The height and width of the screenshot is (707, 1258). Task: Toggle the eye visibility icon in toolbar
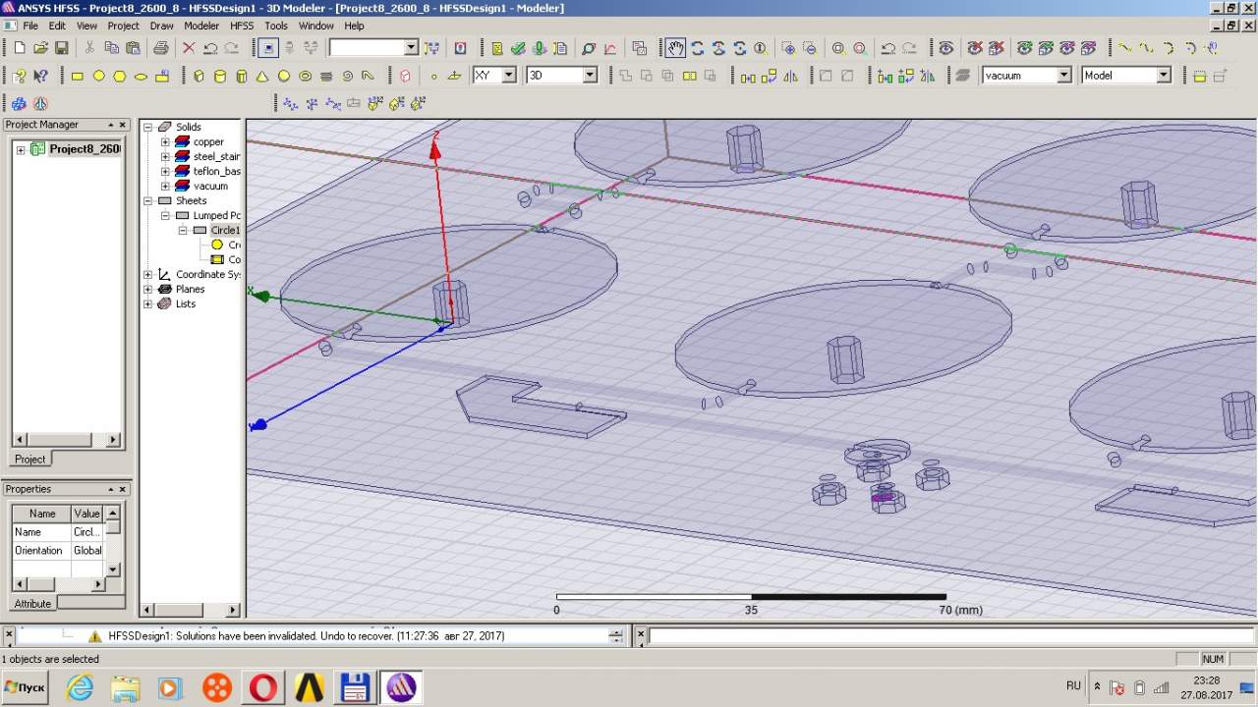pyautogui.click(x=945, y=48)
